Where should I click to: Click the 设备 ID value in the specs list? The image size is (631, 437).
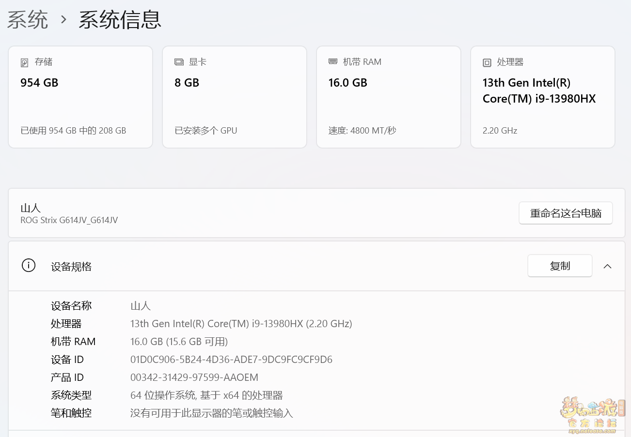pos(231,360)
